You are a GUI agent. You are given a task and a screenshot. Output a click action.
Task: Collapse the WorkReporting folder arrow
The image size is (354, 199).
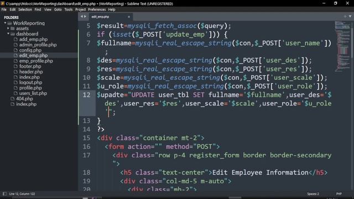pyautogui.click(x=5, y=23)
